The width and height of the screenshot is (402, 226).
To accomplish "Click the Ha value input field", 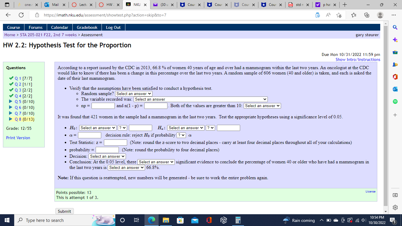I will click(x=228, y=128).
